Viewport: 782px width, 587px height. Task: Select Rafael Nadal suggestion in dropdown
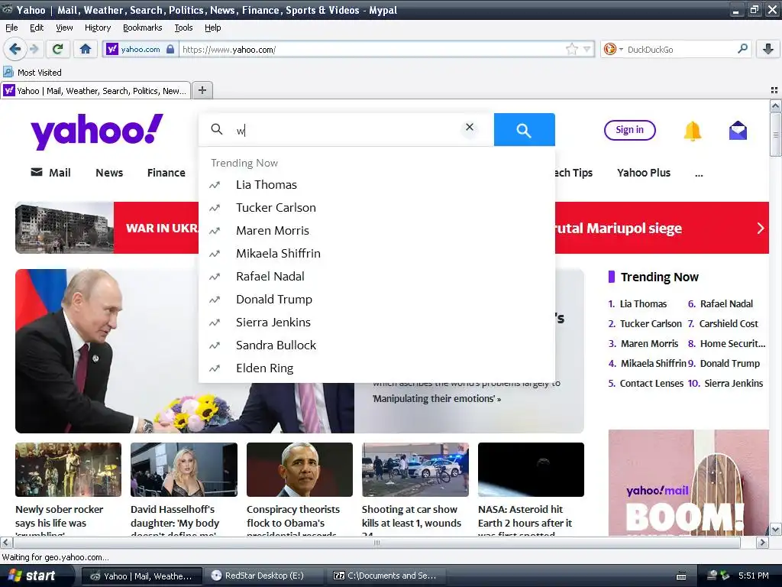[376, 277]
